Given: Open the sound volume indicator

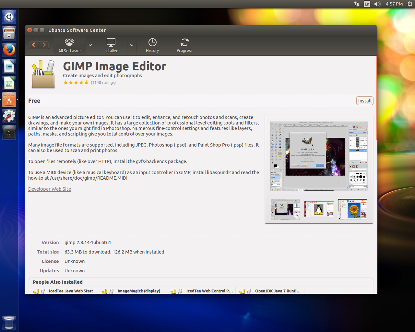Looking at the screenshot, I should coord(377,4).
